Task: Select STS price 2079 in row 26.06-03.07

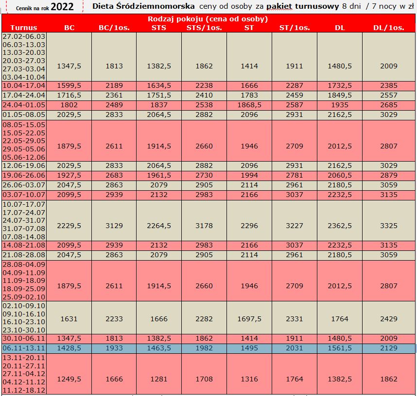Action: pyautogui.click(x=159, y=185)
